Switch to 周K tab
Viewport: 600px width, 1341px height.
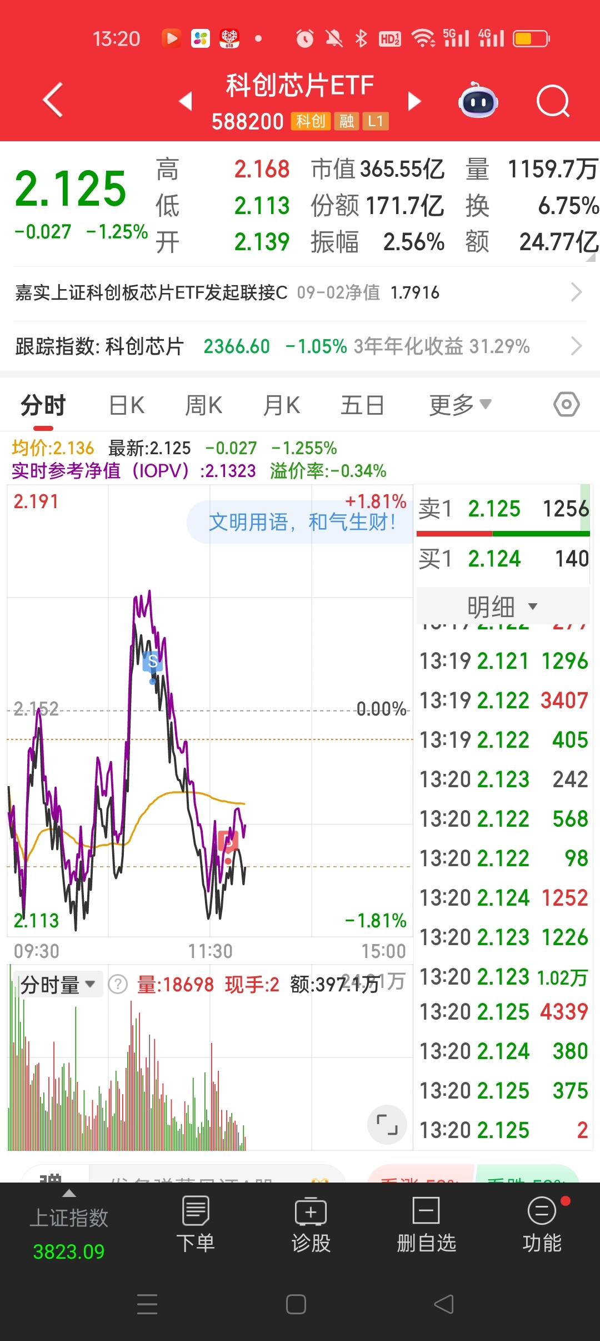[203, 405]
